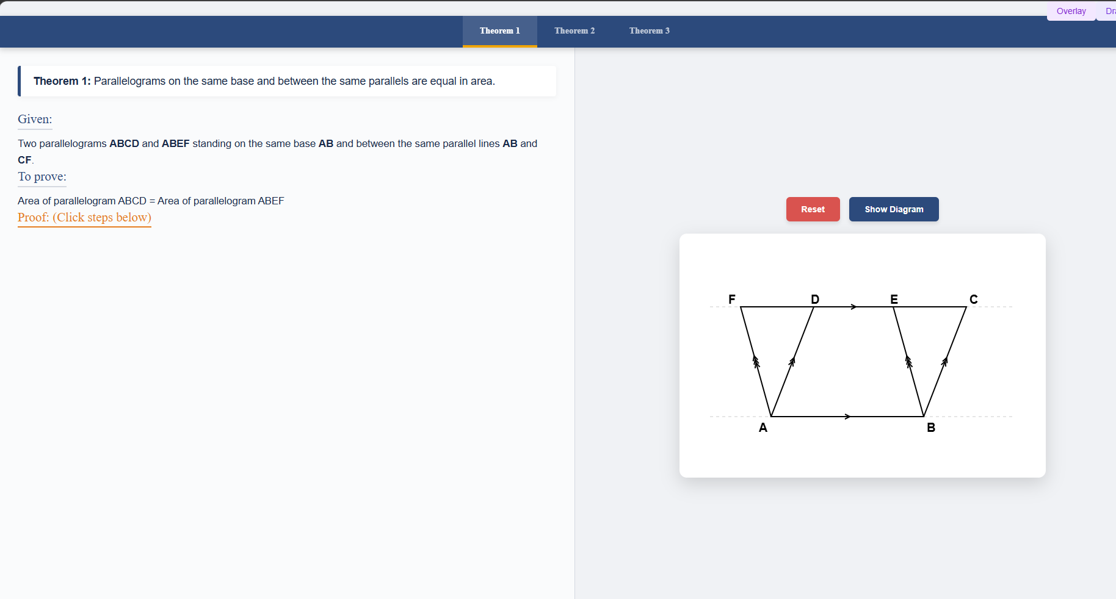Click vertex B label in the diagram
1116x599 pixels.
930,428
